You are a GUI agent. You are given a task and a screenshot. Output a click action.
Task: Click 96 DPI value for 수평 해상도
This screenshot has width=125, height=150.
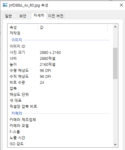point(46,71)
